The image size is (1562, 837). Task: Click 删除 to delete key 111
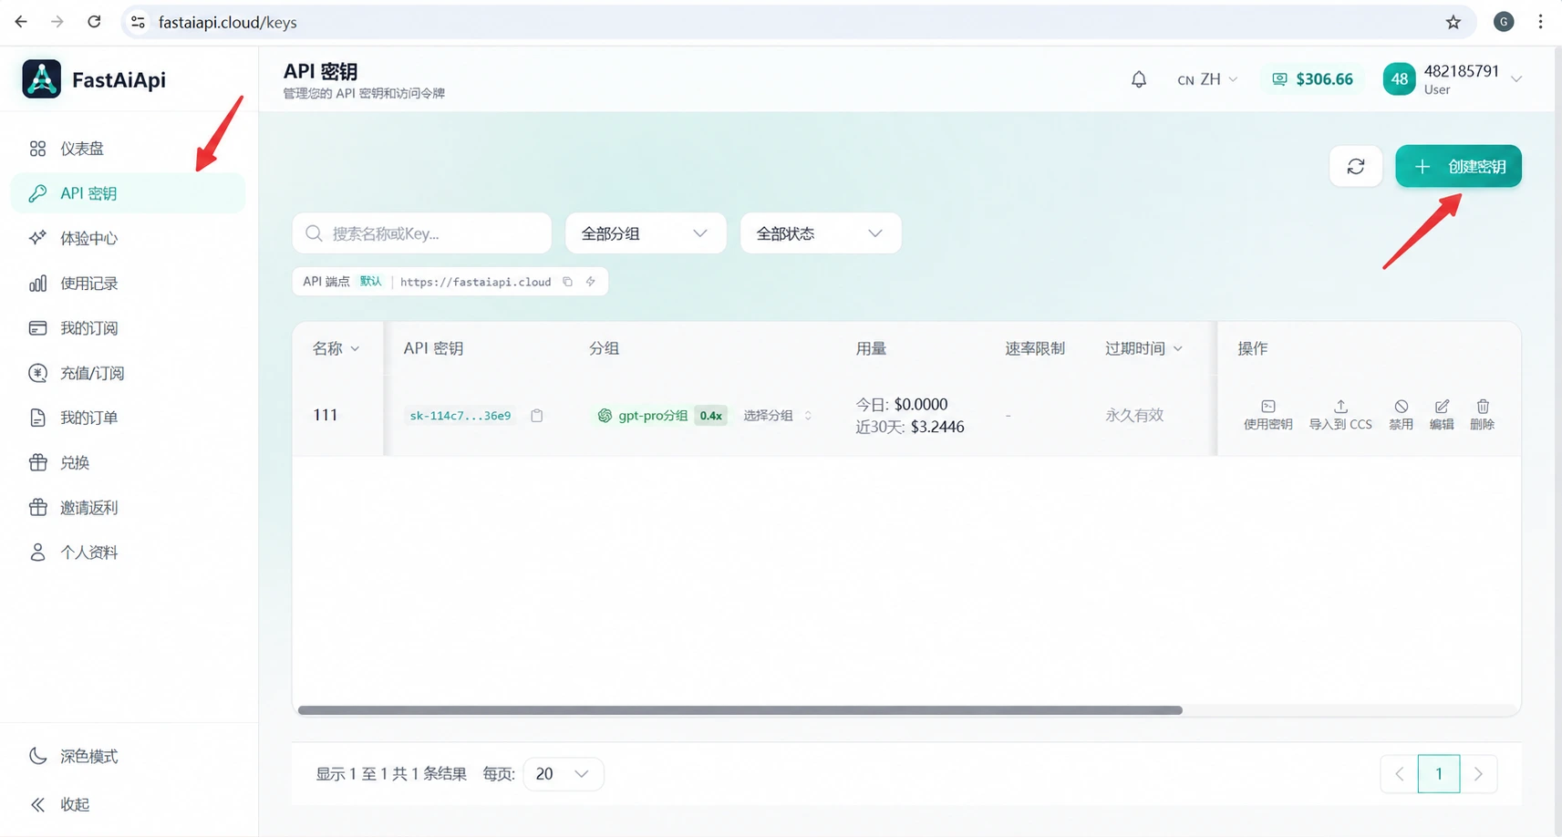point(1483,415)
